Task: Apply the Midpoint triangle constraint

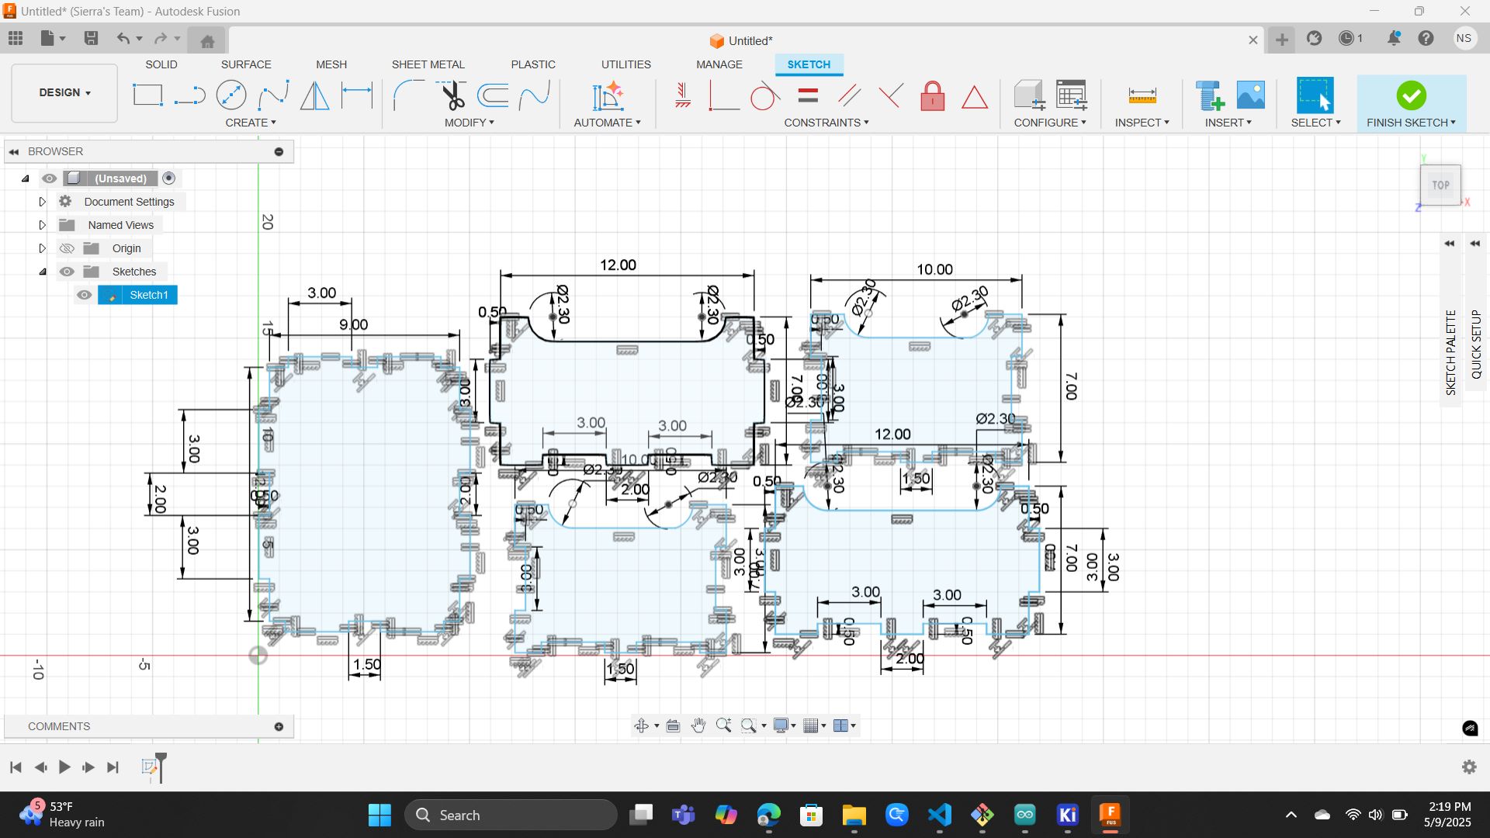Action: (975, 96)
